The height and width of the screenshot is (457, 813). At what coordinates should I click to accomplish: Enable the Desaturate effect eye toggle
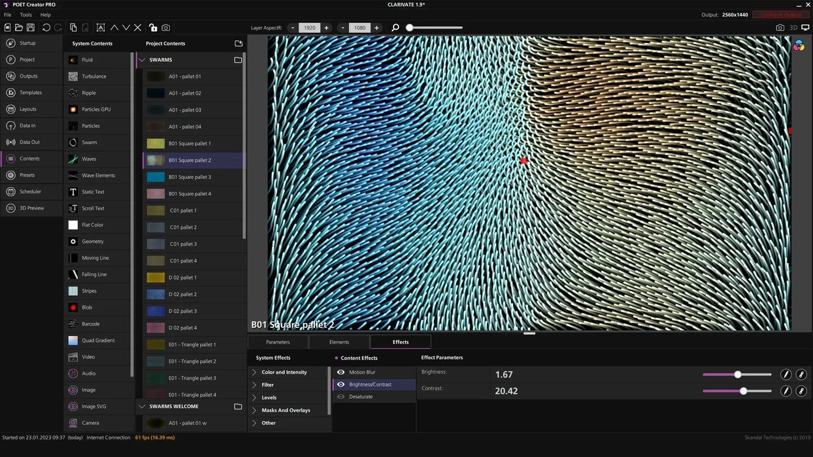340,397
